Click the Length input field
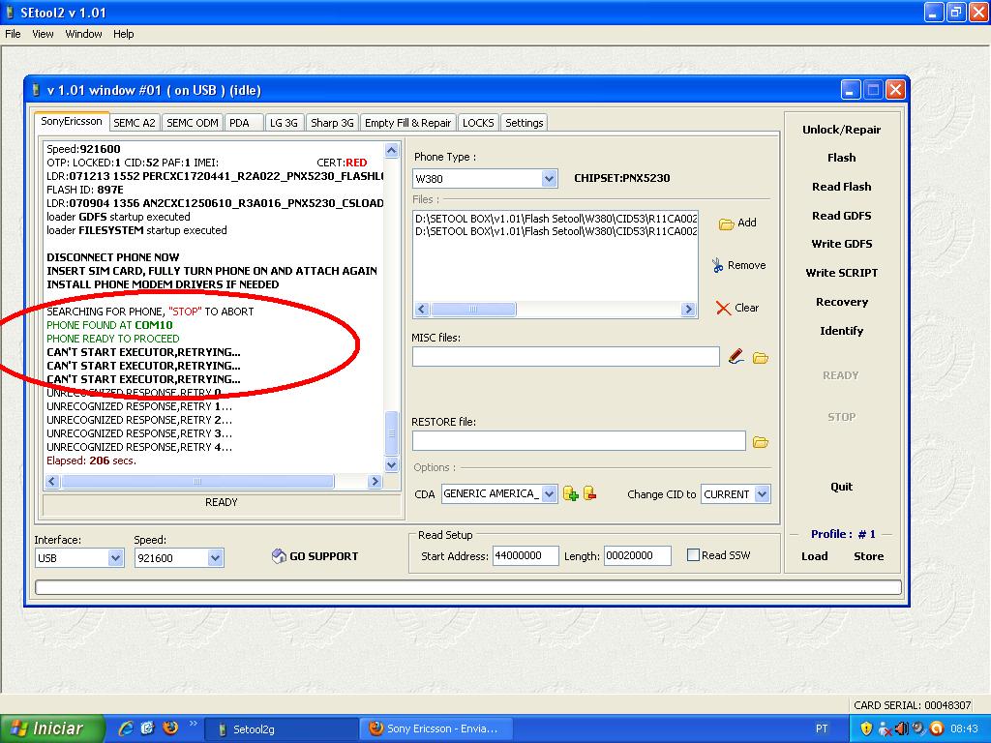This screenshot has width=991, height=743. click(637, 555)
